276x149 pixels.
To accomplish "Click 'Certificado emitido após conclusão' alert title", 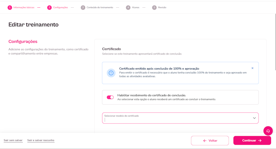I will point(159,69).
